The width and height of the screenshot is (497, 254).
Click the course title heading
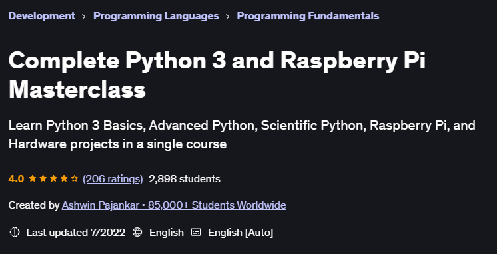217,75
